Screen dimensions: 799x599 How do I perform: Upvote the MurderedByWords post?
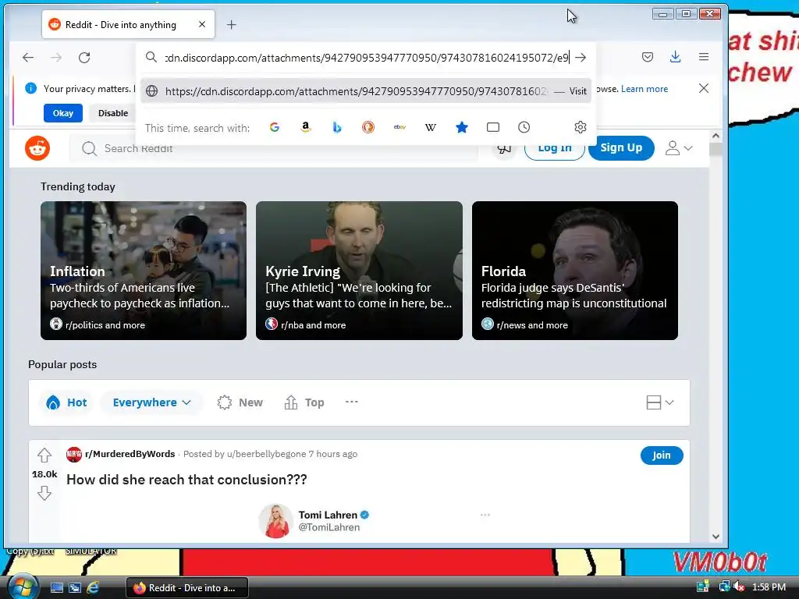point(44,455)
